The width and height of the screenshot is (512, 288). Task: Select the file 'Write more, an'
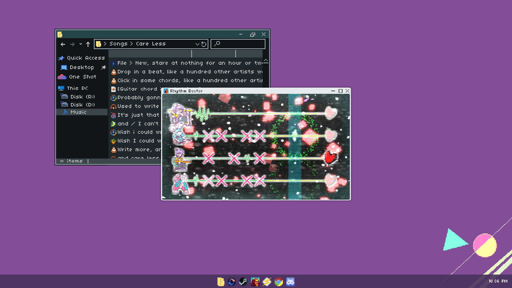tap(135, 149)
